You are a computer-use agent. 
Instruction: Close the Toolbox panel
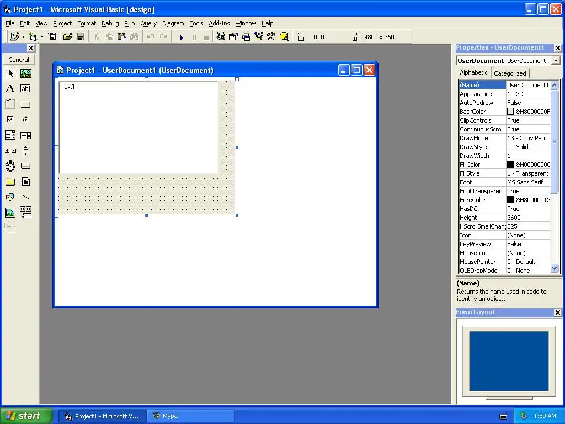(x=31, y=48)
